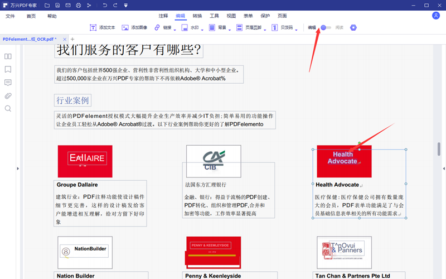The width and height of the screenshot is (446, 279).
Task: Click the print icon in the title bar
Action: [x=78, y=6]
